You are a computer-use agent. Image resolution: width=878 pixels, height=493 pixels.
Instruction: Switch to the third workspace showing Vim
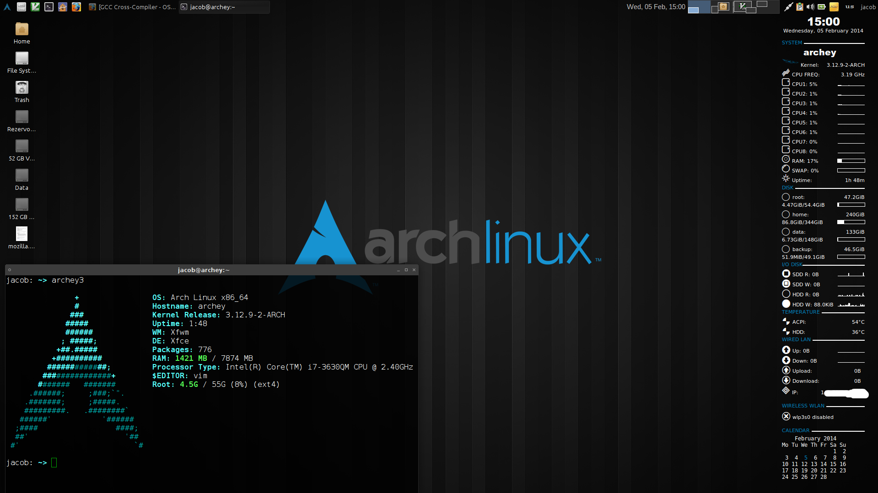(x=745, y=7)
